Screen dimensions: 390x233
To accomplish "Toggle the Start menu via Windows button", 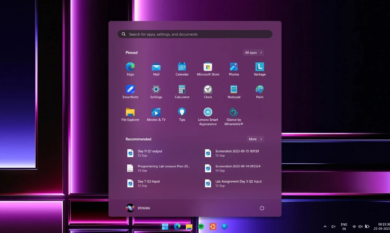I will [x=165, y=227].
